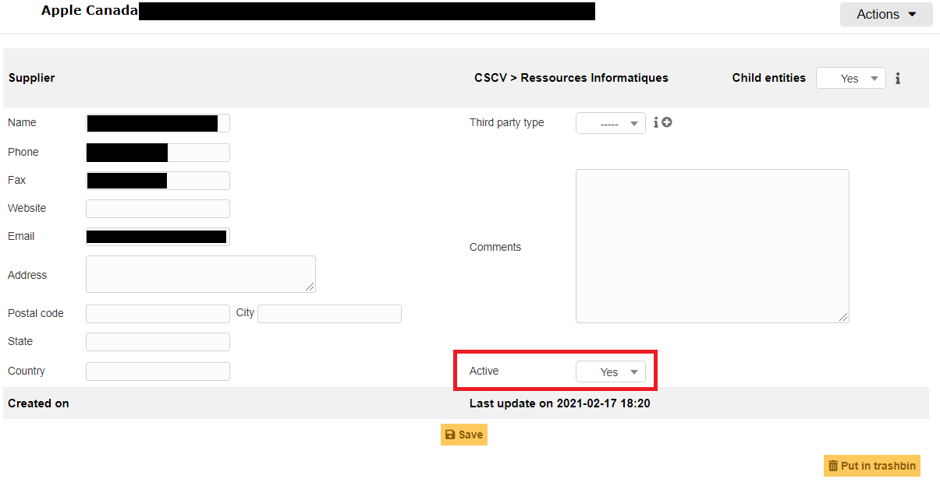Add a new third party type with plus icon
This screenshot has width=940, height=486.
click(x=667, y=122)
